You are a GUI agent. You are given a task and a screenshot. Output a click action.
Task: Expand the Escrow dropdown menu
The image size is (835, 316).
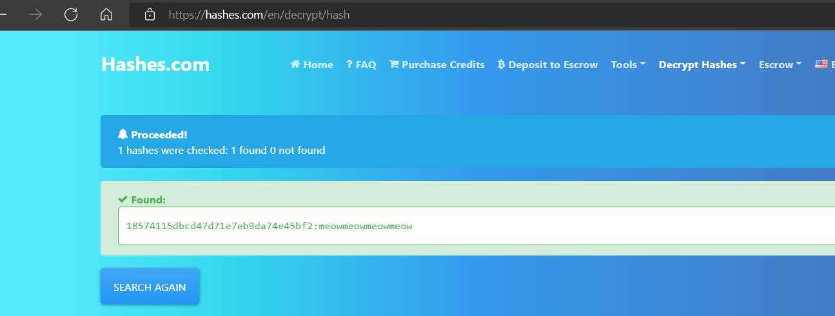pyautogui.click(x=780, y=64)
